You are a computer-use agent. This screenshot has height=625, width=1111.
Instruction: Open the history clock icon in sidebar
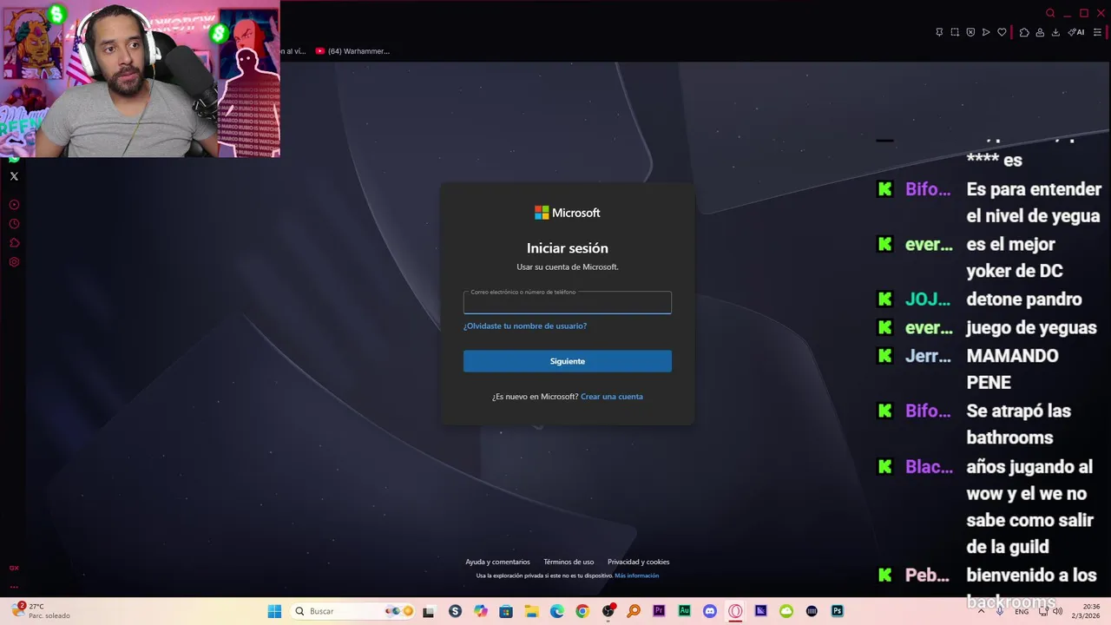coord(14,224)
